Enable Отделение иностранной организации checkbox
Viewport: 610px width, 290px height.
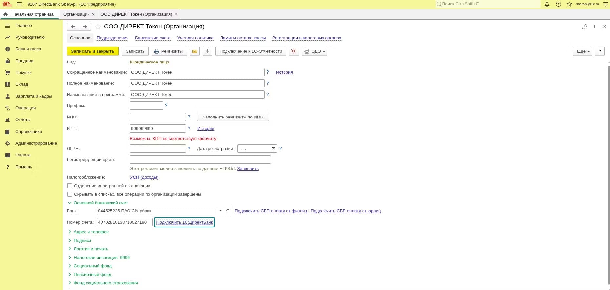pyautogui.click(x=69, y=186)
